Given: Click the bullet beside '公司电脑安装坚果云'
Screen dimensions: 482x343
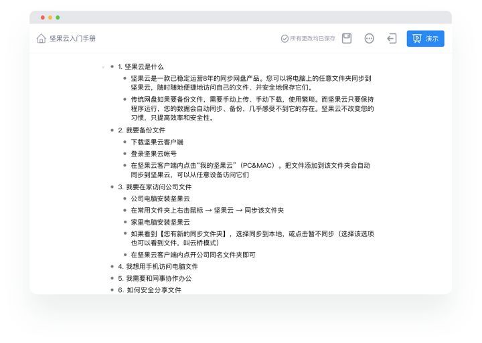Looking at the screenshot, I should (x=125, y=199).
